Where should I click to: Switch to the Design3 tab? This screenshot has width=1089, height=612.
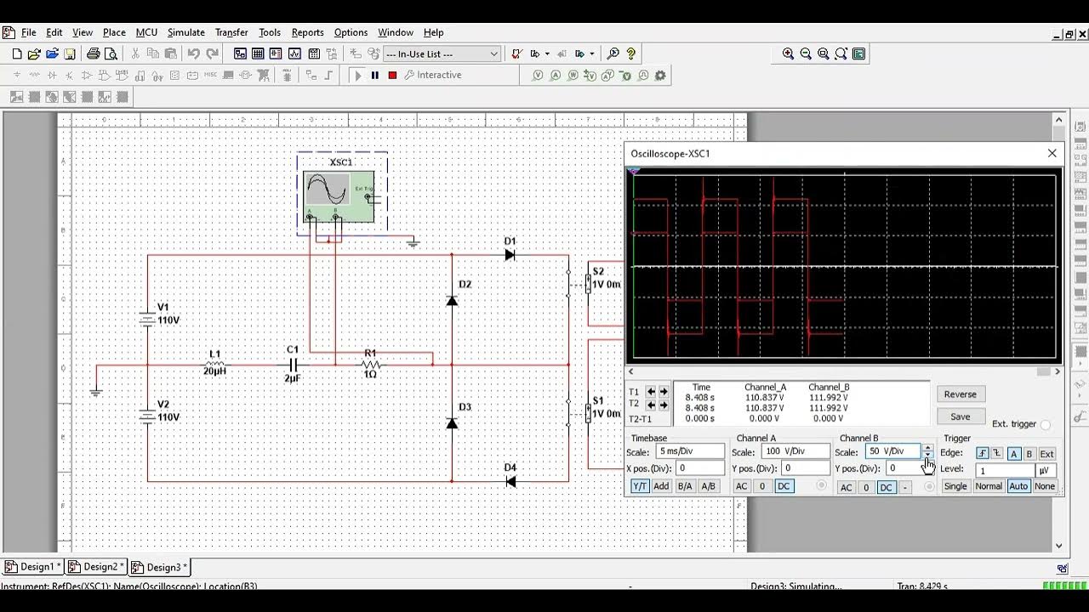click(160, 567)
